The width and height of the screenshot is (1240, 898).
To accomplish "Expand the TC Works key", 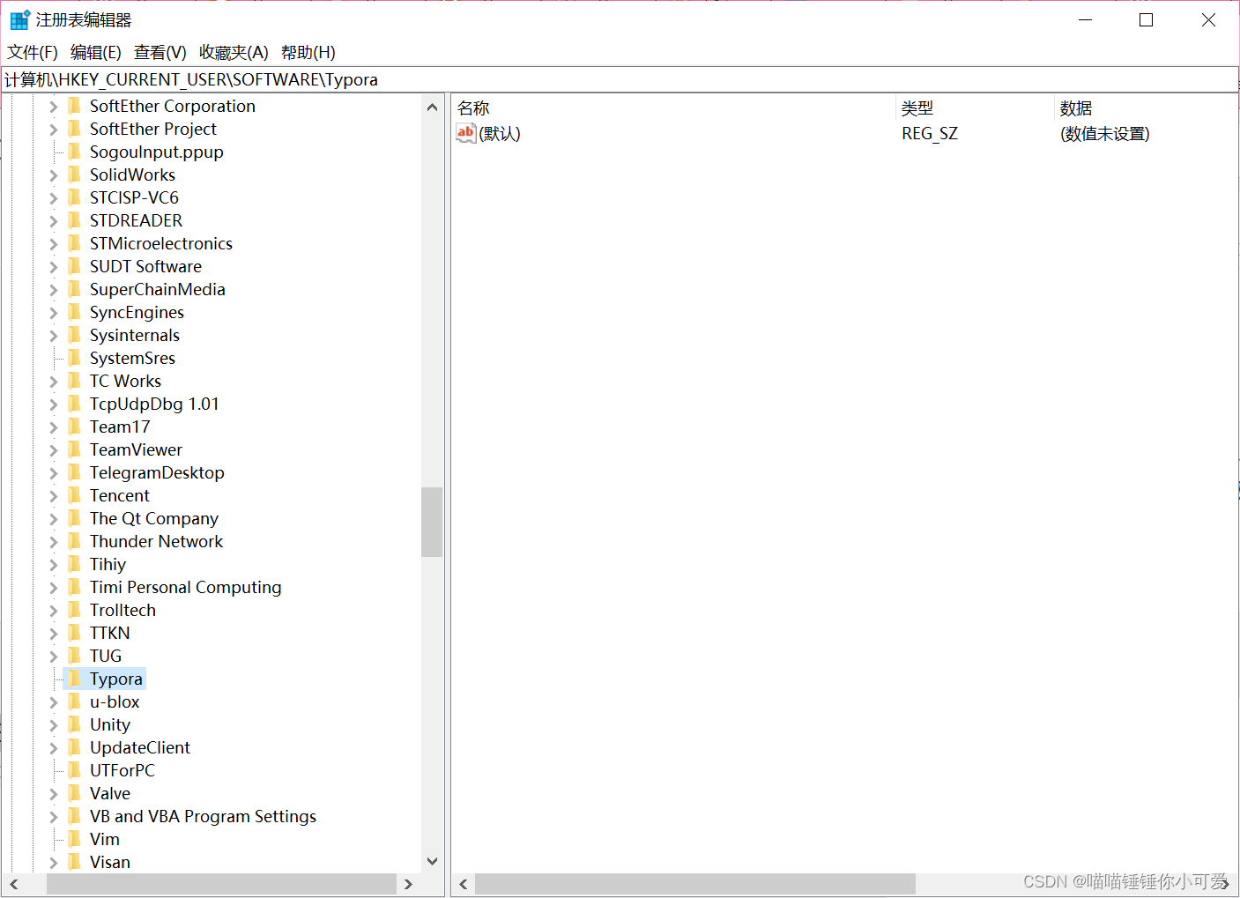I will tap(53, 382).
